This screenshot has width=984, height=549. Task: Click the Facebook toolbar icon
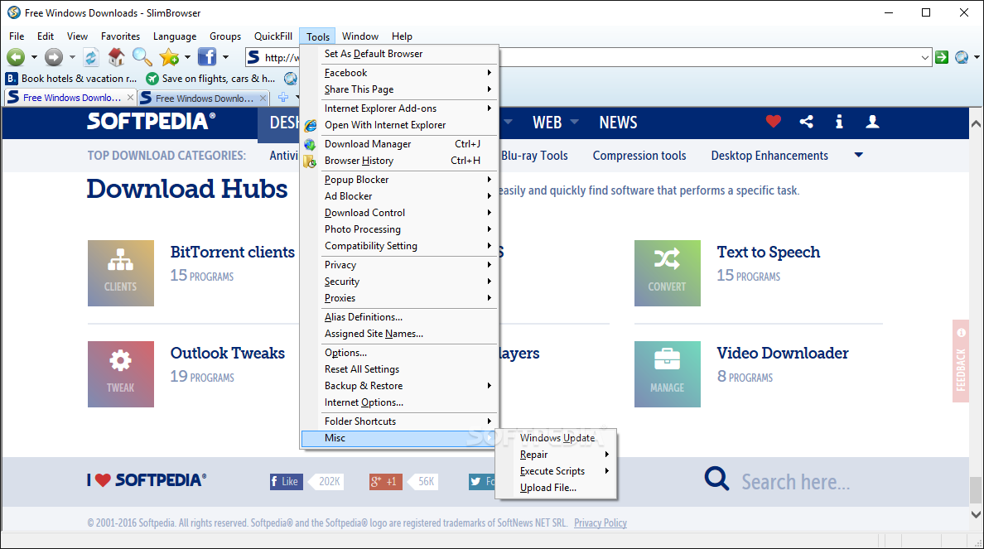pos(206,57)
